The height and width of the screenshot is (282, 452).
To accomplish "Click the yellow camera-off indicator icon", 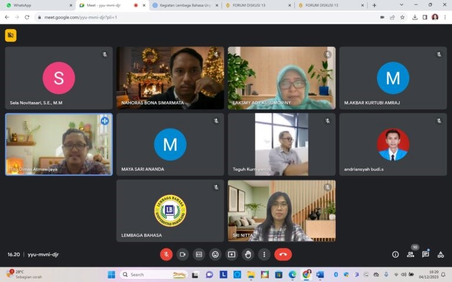I will (x=11, y=35).
